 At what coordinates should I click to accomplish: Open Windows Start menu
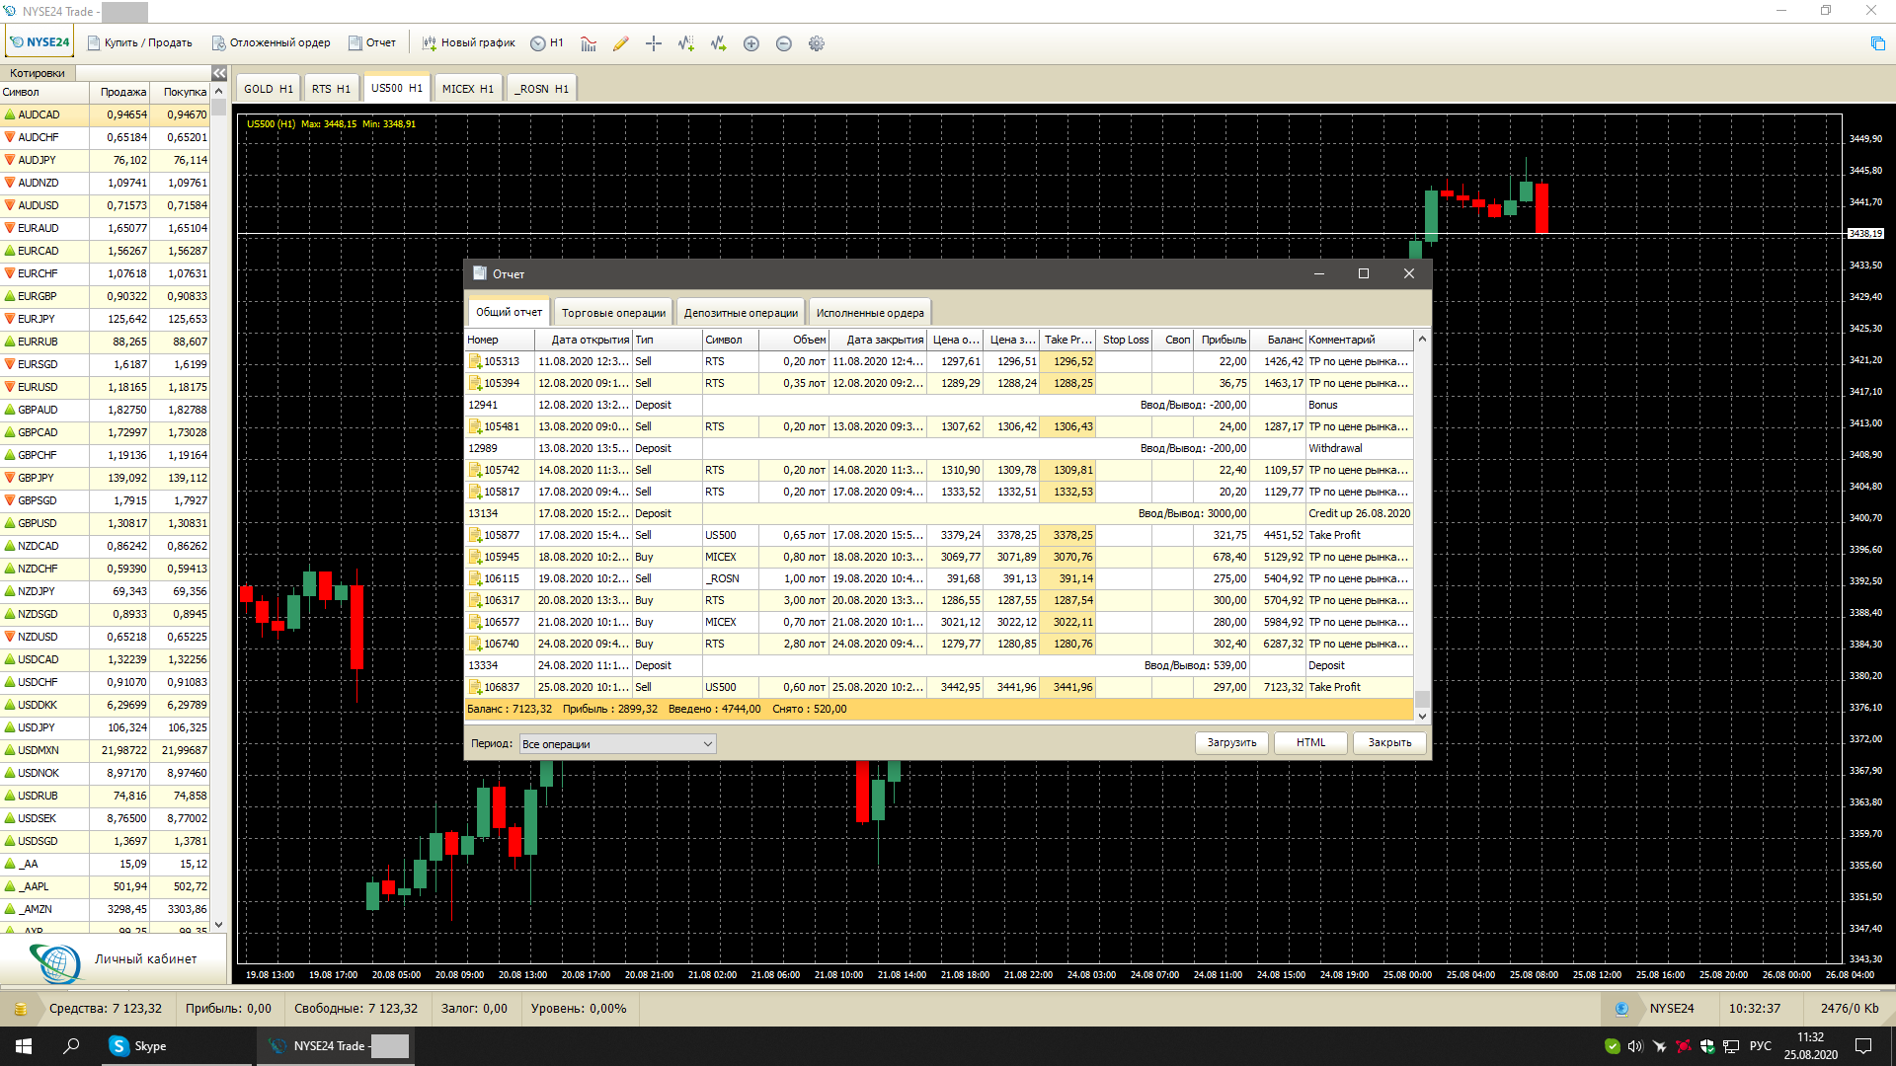(x=24, y=1046)
